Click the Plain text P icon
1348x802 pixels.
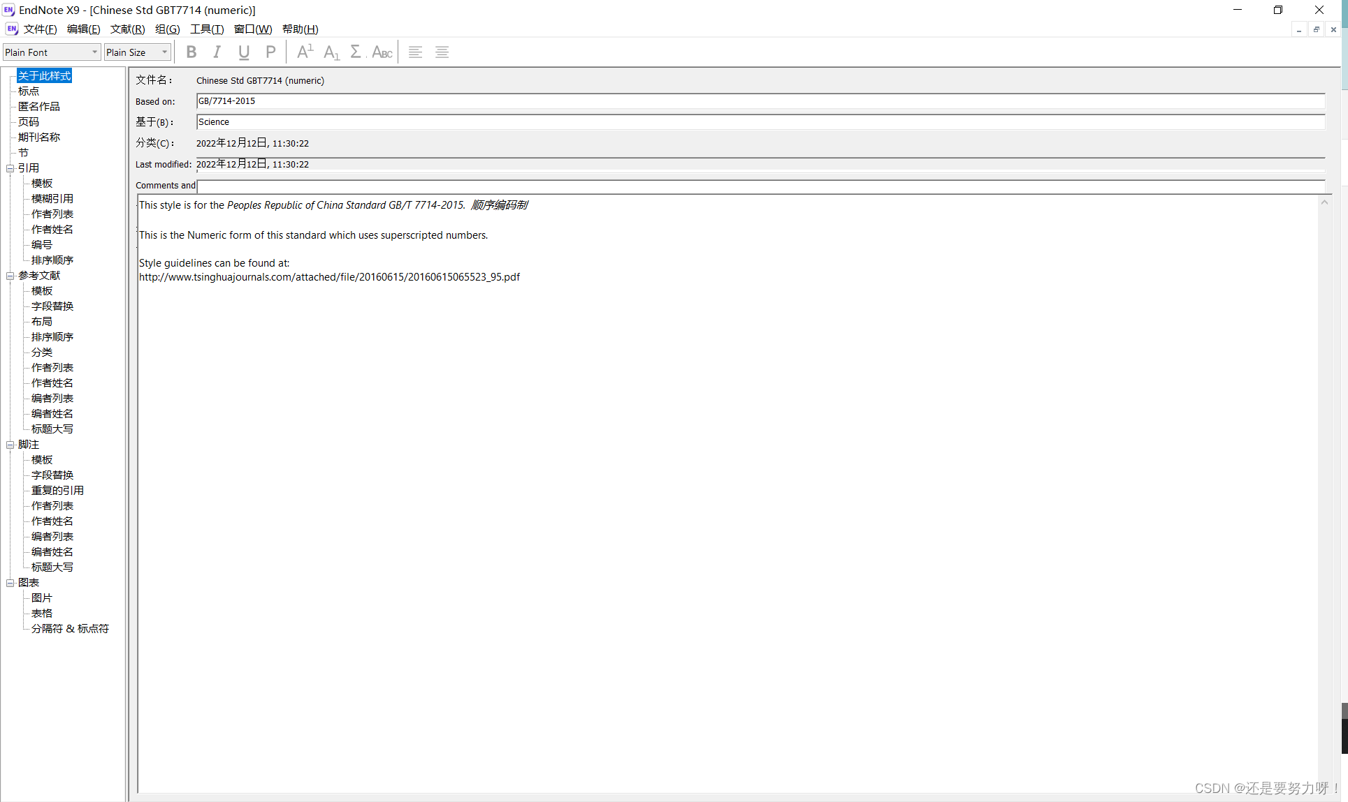(270, 52)
